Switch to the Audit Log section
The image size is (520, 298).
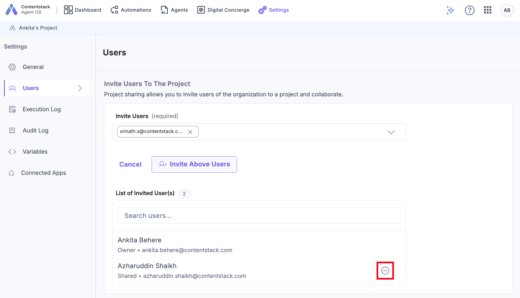click(x=35, y=130)
